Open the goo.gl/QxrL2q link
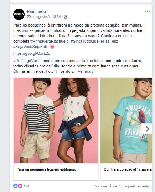The height and width of the screenshot is (192, 155). coord(32,53)
